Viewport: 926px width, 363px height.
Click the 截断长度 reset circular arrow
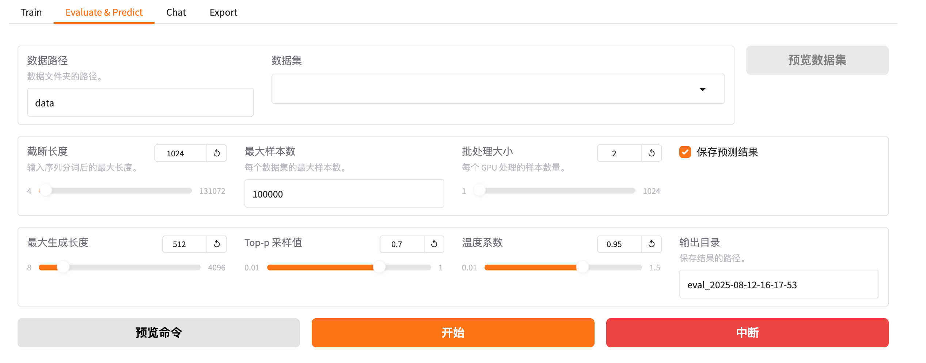pos(216,153)
